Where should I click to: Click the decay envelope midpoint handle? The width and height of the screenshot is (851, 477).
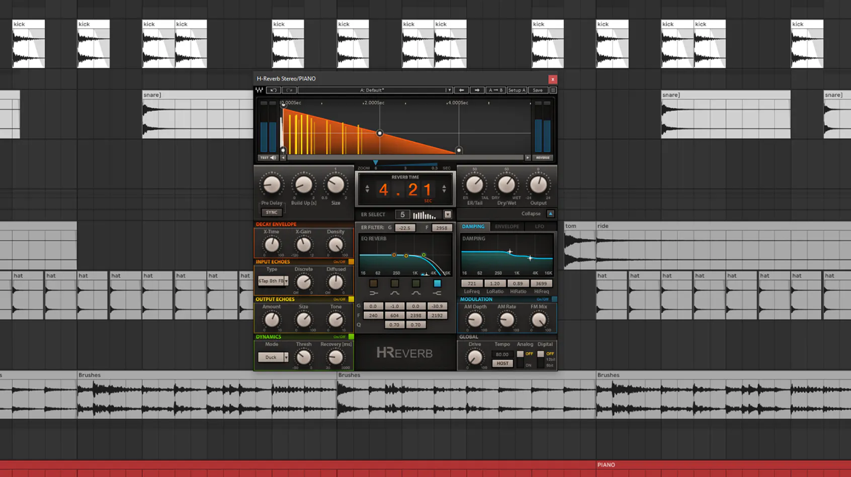pyautogui.click(x=380, y=133)
